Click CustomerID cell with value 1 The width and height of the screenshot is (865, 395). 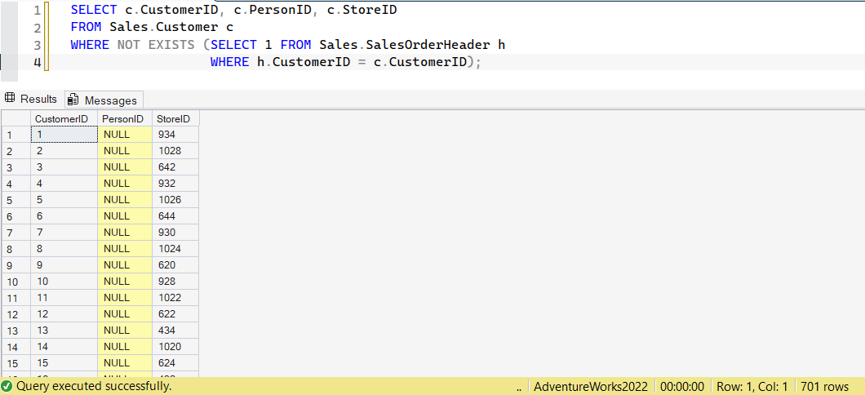(x=64, y=134)
